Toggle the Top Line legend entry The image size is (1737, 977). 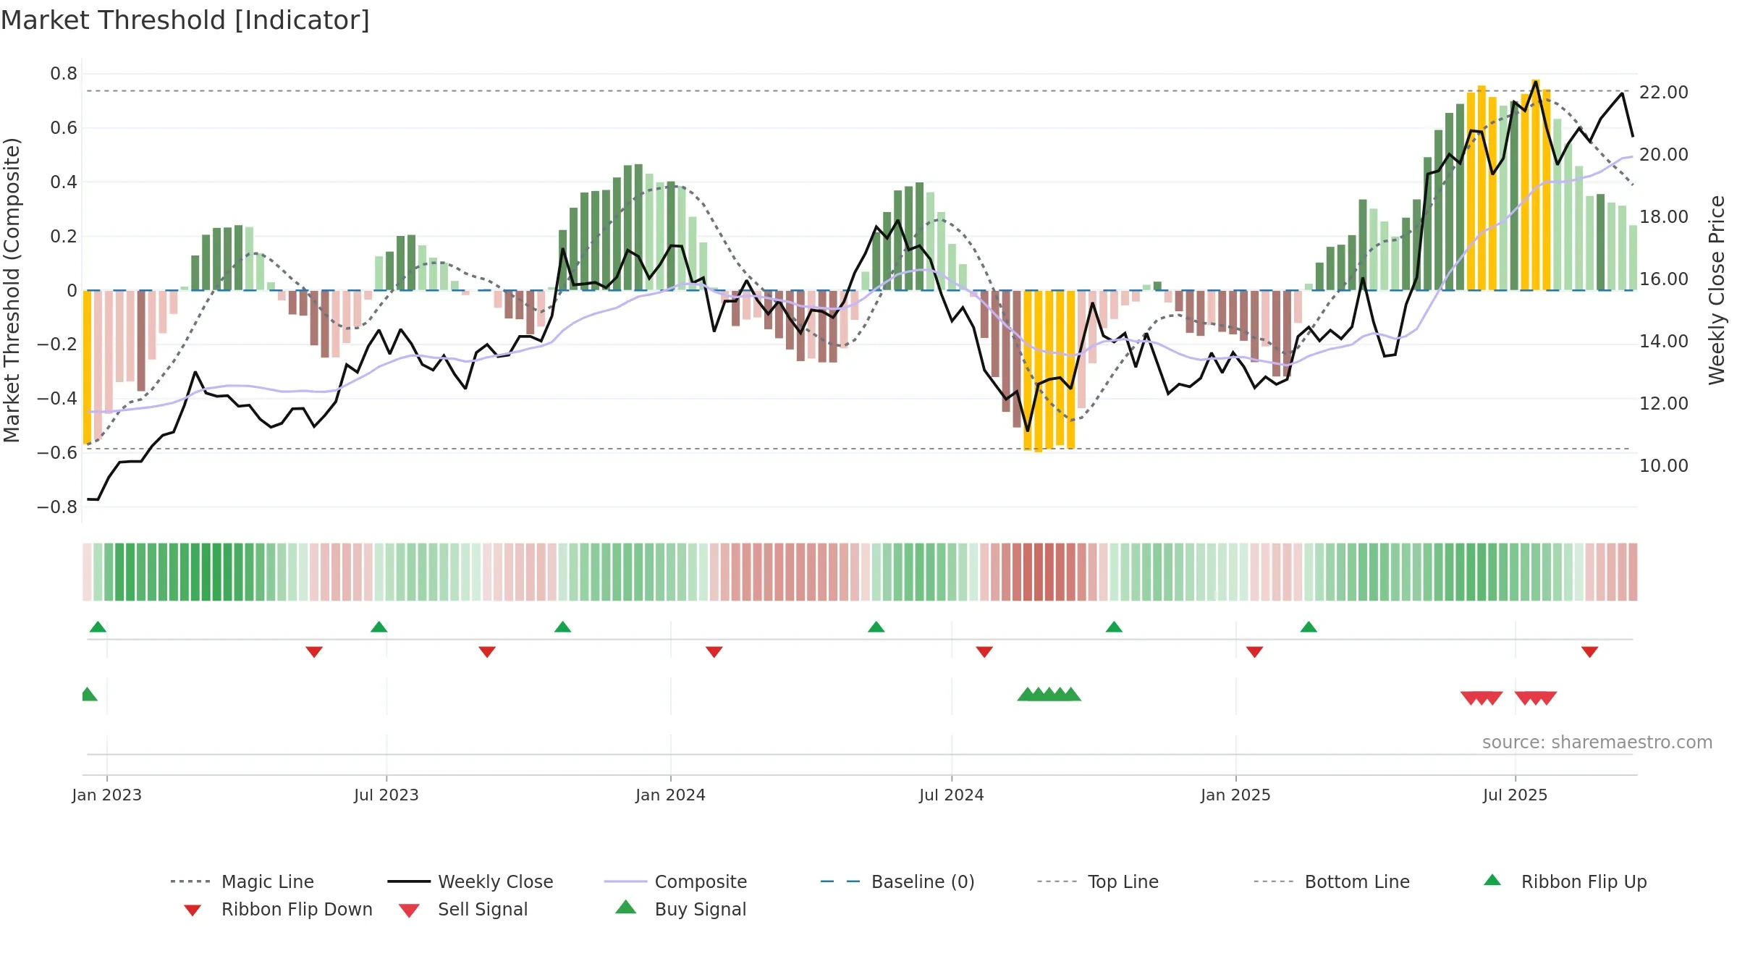point(1098,881)
